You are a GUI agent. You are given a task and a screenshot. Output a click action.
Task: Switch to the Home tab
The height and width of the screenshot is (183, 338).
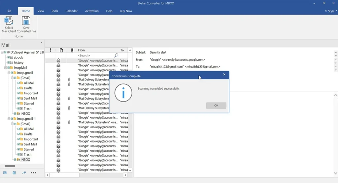pyautogui.click(x=26, y=11)
